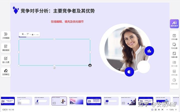Screen dimensions: 180x112
Task: Open 背景设置 background settings
Action: pos(174,55)
